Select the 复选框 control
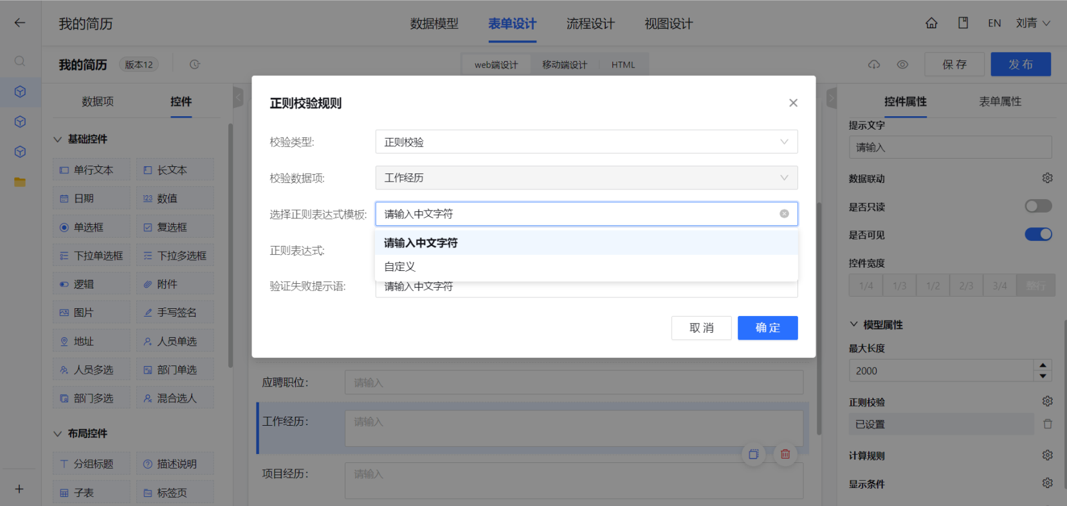Viewport: 1067px width, 506px height. tap(175, 227)
